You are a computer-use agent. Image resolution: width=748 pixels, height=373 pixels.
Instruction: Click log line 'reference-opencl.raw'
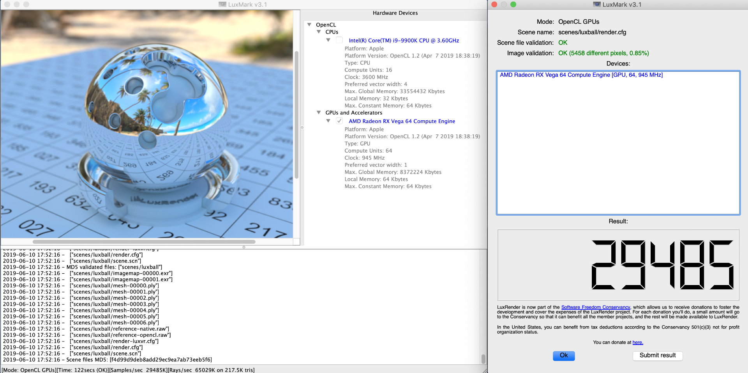coord(87,335)
